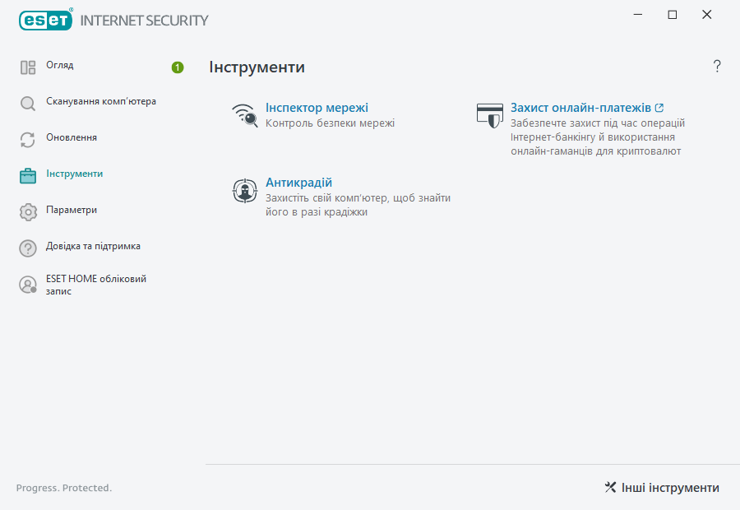Click the Overview (Огляд) dashboard icon
This screenshot has height=510, width=740.
(x=28, y=67)
